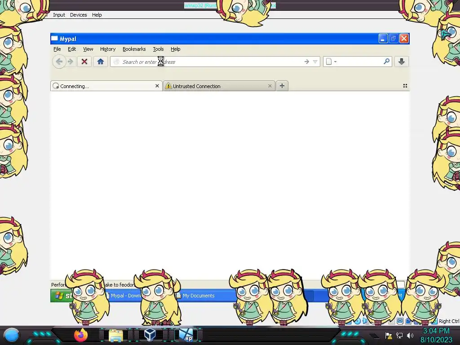The image size is (460, 345).
Task: Click the forward navigation arrow in Mypal
Action: coord(71,62)
